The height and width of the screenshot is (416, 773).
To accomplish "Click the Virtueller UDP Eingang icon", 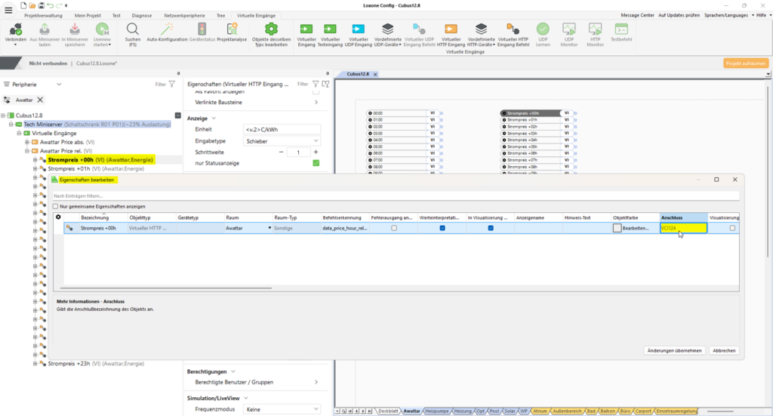I will 358,29.
